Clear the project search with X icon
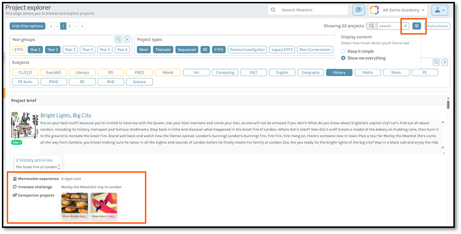 pyautogui.click(x=405, y=26)
